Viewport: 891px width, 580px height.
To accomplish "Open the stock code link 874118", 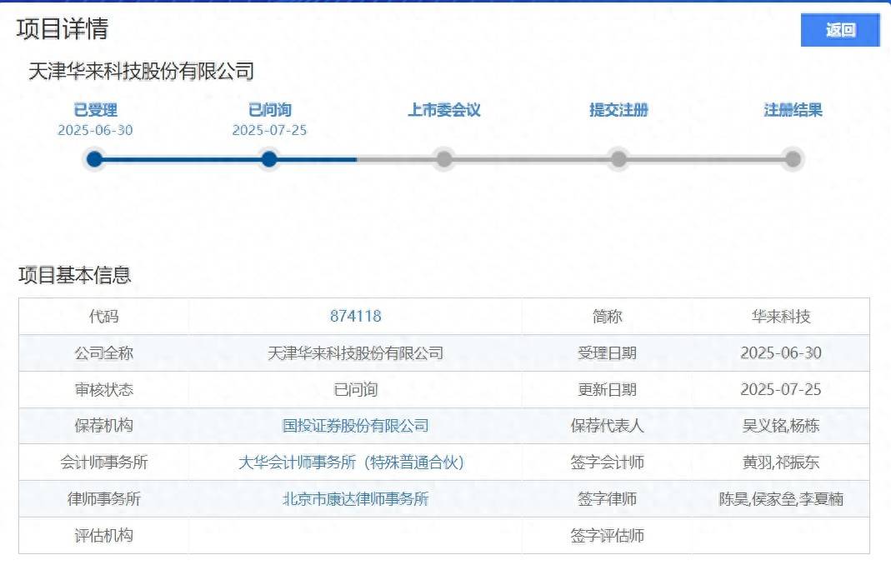I will (x=356, y=317).
